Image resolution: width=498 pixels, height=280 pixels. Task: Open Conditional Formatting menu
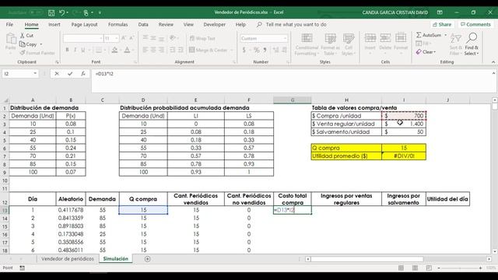pyautogui.click(x=307, y=44)
